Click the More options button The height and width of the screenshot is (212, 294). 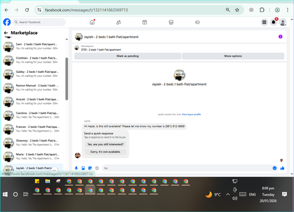(233, 56)
